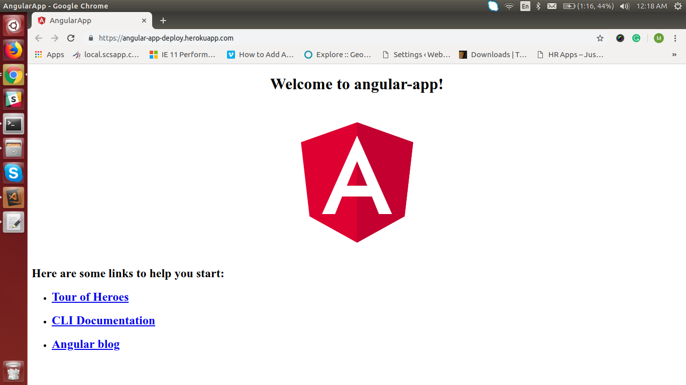Open the Terminal launcher icon
686x385 pixels.
click(14, 124)
